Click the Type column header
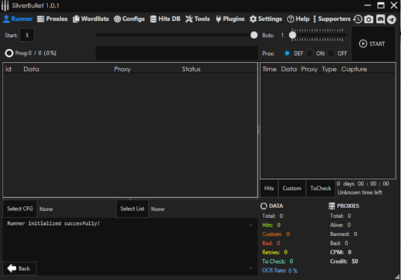Image resolution: width=401 pixels, height=280 pixels. (x=329, y=69)
